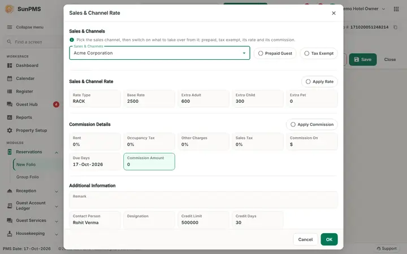Click the info icon beside channel hint
The width and height of the screenshot is (407, 254).
pyautogui.click(x=72, y=40)
